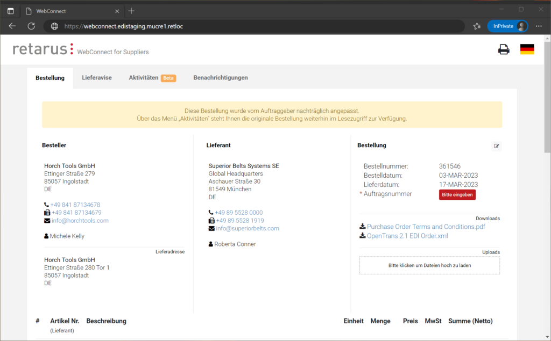The height and width of the screenshot is (341, 551).
Task: Click the fax icon next to +49 89 5528 1919
Action: pos(211,221)
